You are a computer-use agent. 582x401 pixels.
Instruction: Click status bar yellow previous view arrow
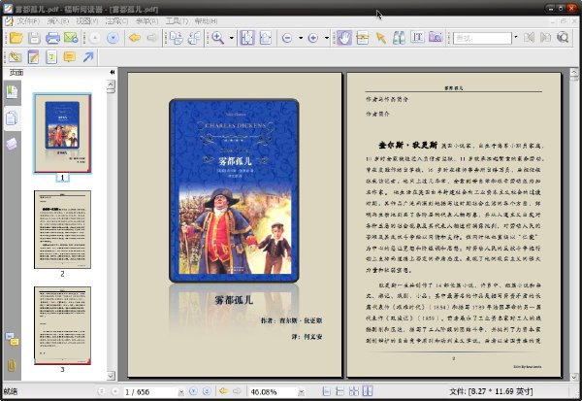tap(223, 391)
